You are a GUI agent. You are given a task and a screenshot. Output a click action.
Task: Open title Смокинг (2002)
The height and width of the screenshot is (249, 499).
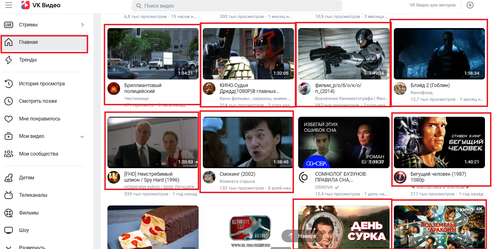tap(237, 174)
